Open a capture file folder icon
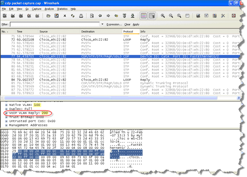Image resolution: width=247 pixels, height=177 pixels. 48,16
